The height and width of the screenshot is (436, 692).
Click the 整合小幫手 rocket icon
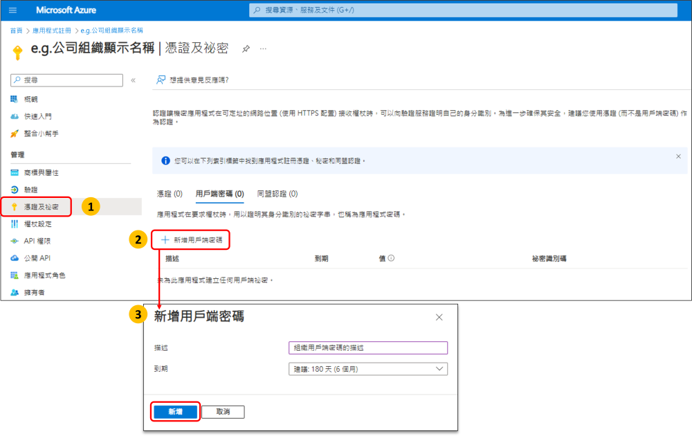[14, 134]
